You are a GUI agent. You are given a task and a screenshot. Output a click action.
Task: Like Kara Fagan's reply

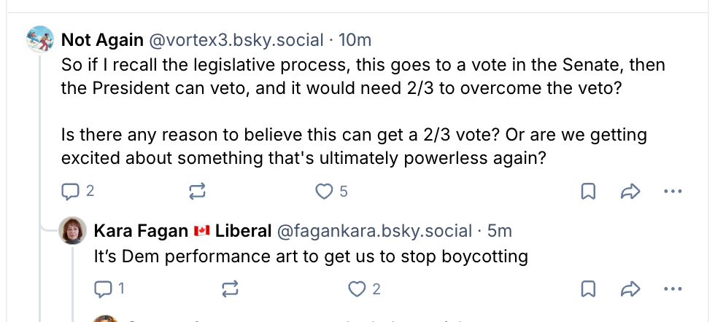357,289
